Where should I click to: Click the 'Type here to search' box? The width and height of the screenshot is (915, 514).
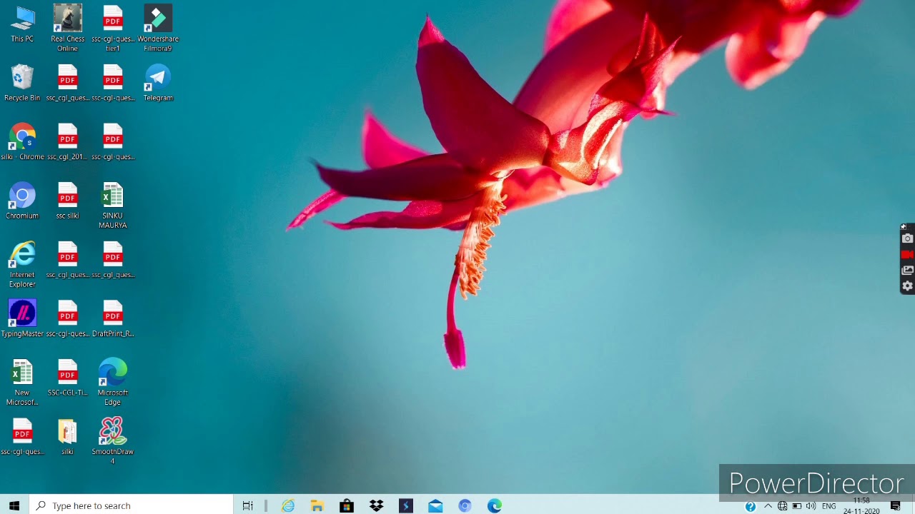click(x=131, y=505)
